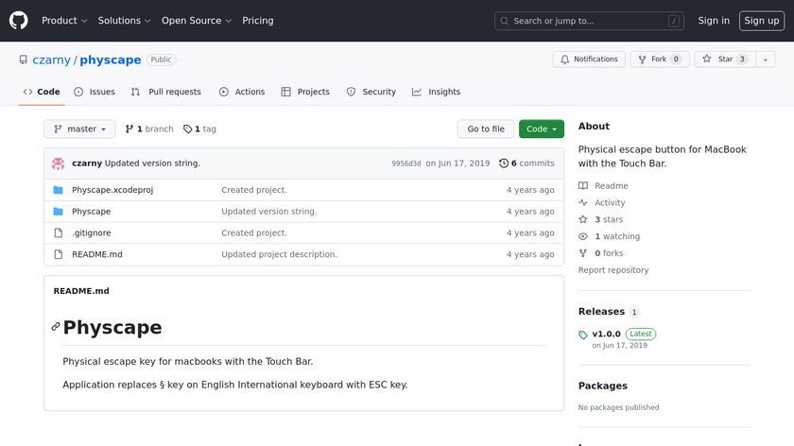Open the Product menu in header

click(64, 21)
